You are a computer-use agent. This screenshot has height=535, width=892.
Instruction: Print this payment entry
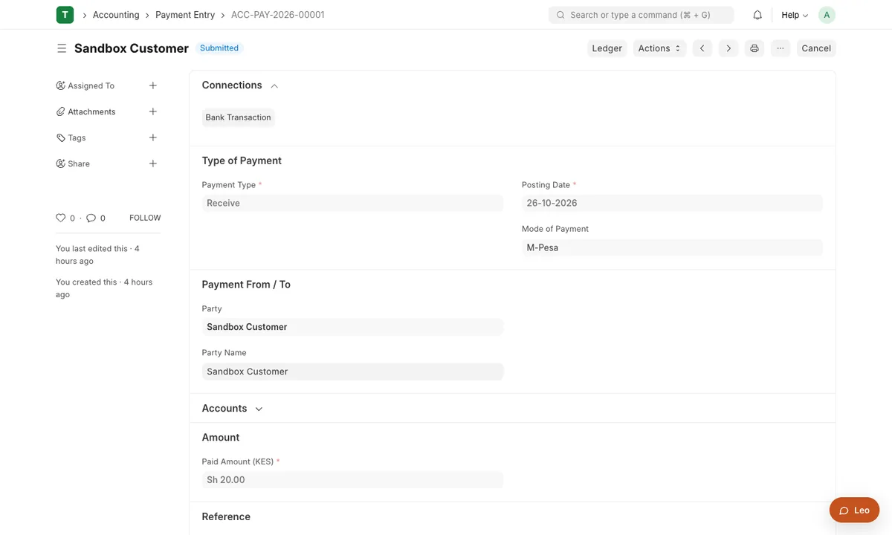(754, 48)
